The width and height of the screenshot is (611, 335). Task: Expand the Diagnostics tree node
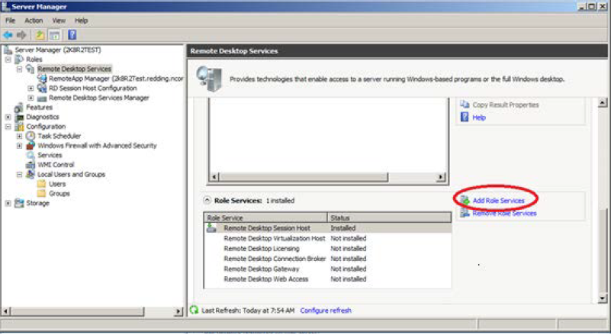pyautogui.click(x=8, y=117)
